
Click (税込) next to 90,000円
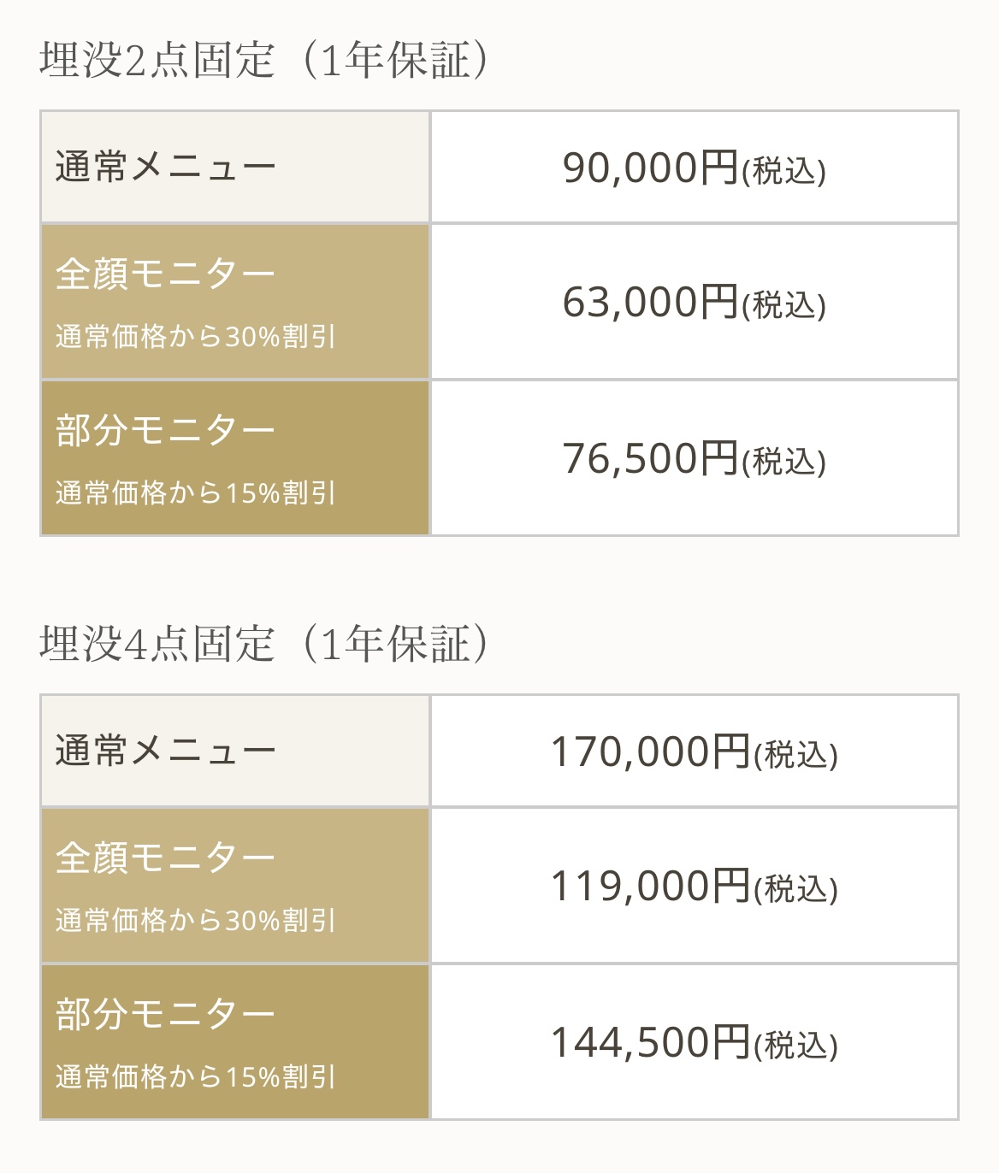click(783, 171)
